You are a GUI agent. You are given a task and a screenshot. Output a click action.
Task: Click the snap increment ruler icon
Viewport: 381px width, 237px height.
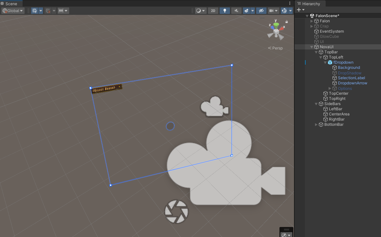(x=61, y=10)
